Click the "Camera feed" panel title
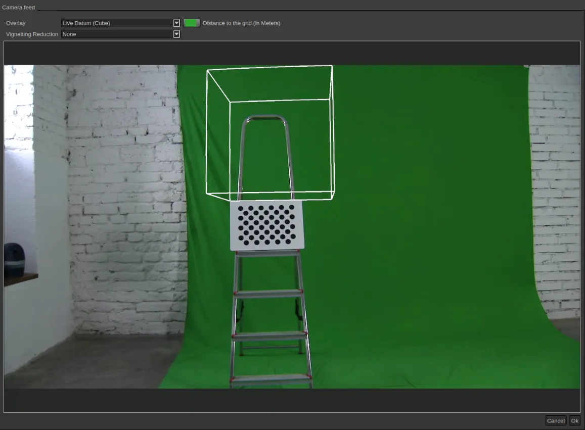585x430 pixels. click(18, 8)
